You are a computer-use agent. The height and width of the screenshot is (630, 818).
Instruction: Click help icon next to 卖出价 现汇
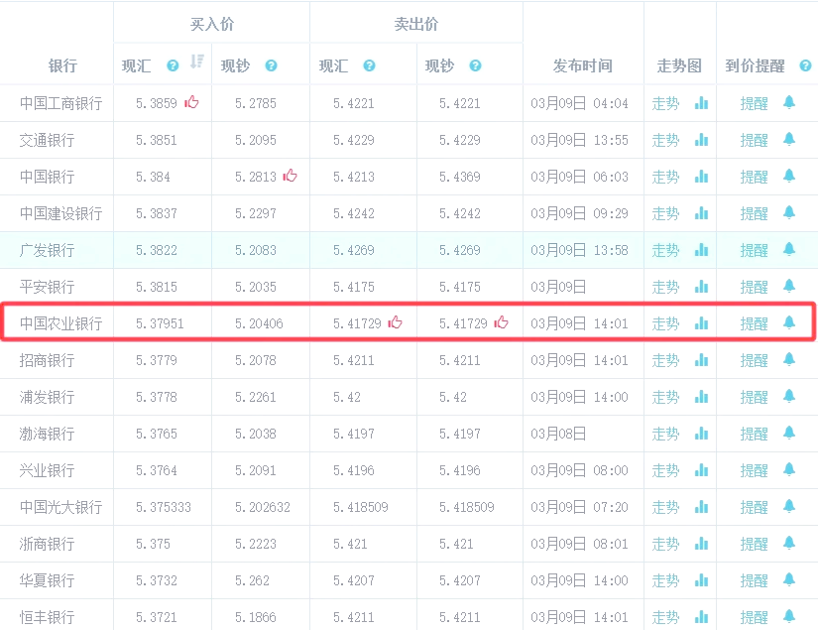370,65
